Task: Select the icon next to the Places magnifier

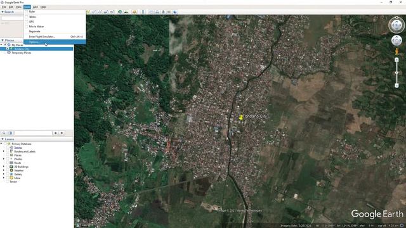Action: point(11,133)
